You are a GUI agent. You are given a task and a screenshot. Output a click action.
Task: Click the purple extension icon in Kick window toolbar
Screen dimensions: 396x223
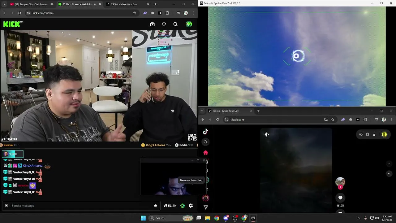[145, 13]
